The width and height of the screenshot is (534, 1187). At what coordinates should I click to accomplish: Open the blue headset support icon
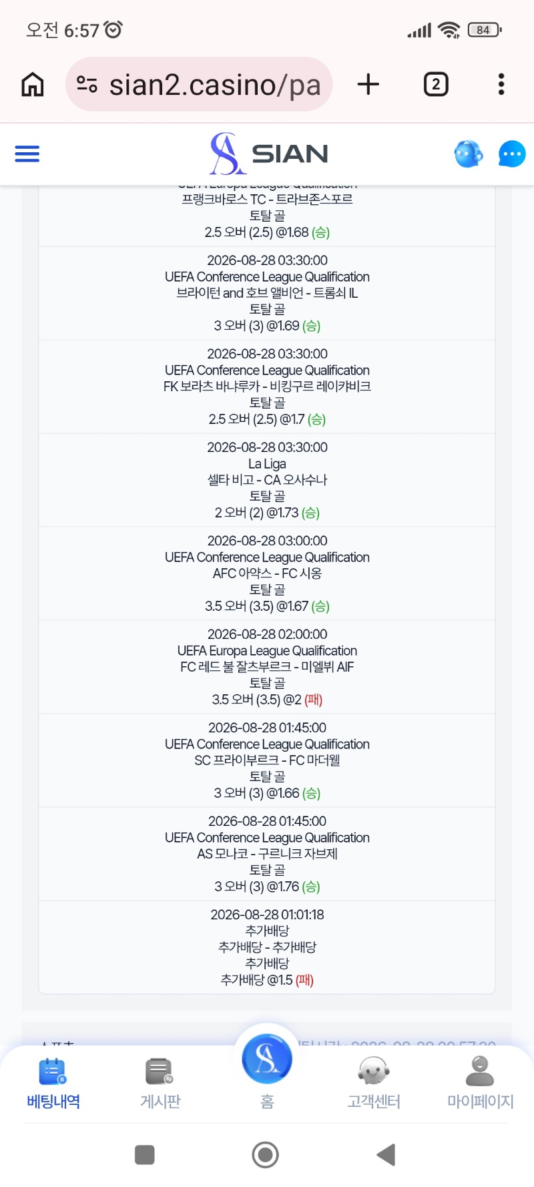click(x=469, y=154)
